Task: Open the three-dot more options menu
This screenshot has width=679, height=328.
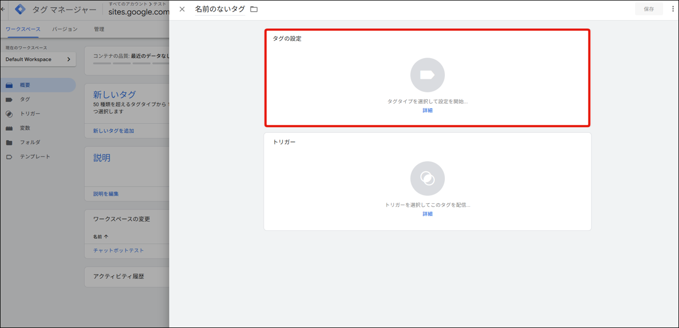Action: [x=673, y=9]
